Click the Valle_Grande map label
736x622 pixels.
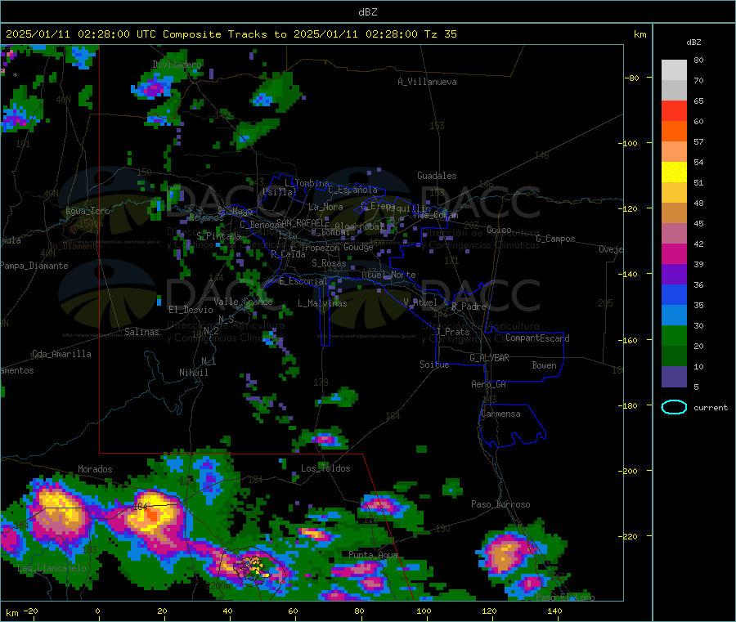coord(243,301)
